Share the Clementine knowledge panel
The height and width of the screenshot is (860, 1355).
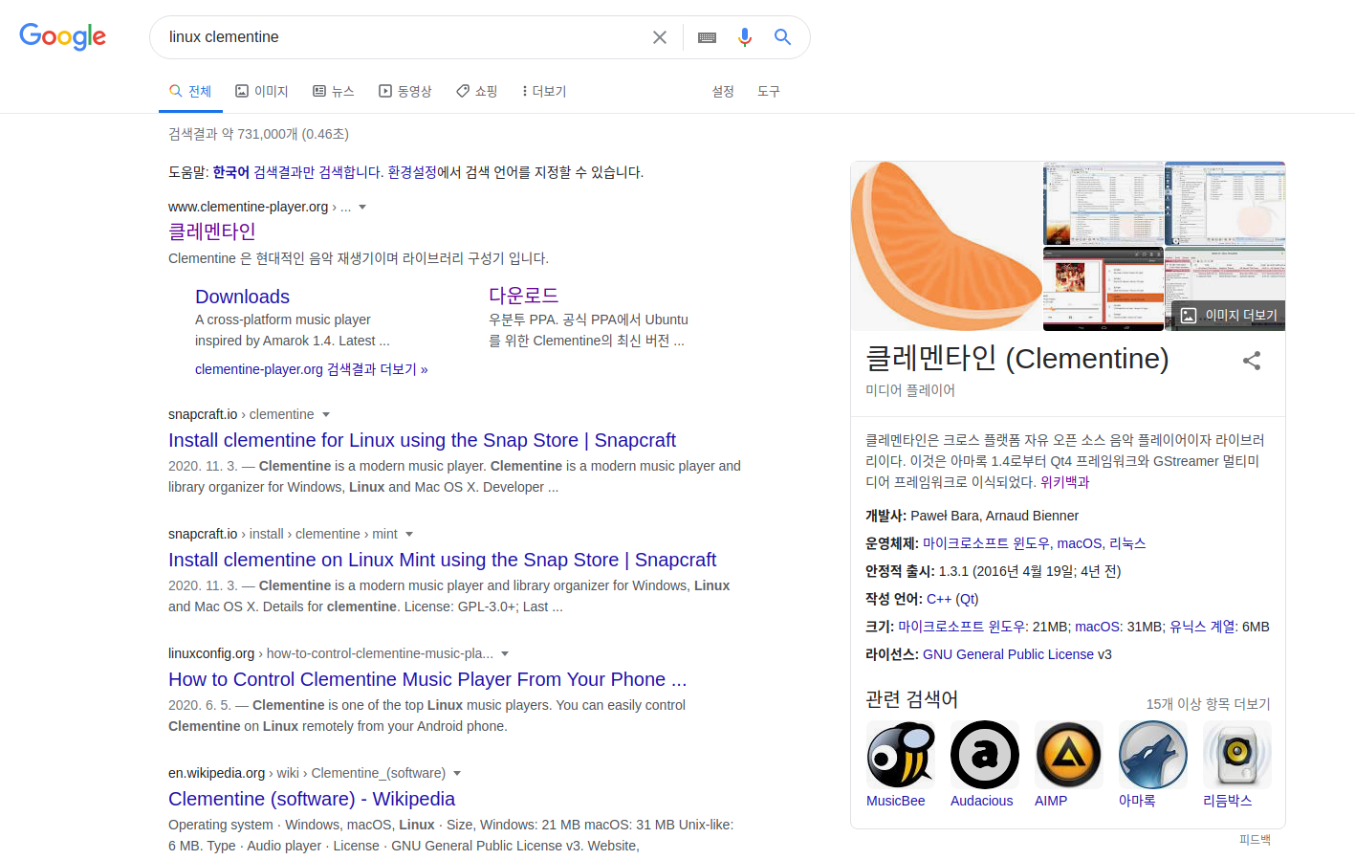(x=1252, y=361)
